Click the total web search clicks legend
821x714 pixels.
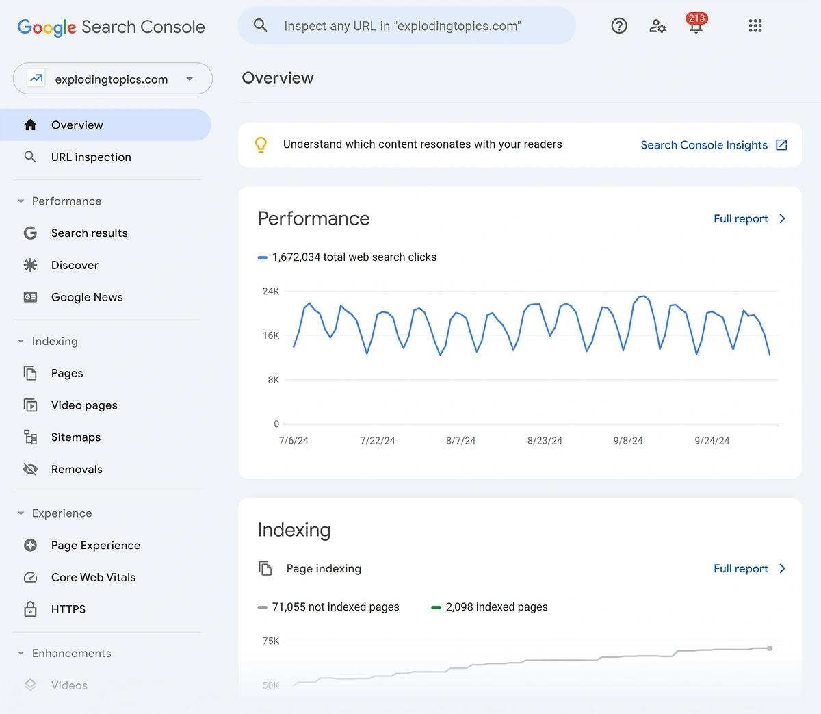coord(347,257)
